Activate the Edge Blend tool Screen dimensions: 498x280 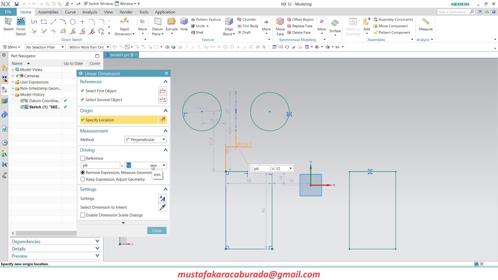[229, 26]
